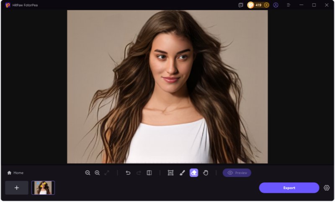Select the woman portrait thumbnail
Viewport: 335px width, 202px height.
(x=43, y=188)
